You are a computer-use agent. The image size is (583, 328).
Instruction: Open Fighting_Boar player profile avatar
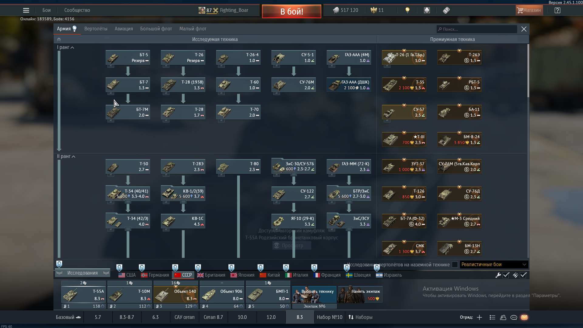pos(202,10)
